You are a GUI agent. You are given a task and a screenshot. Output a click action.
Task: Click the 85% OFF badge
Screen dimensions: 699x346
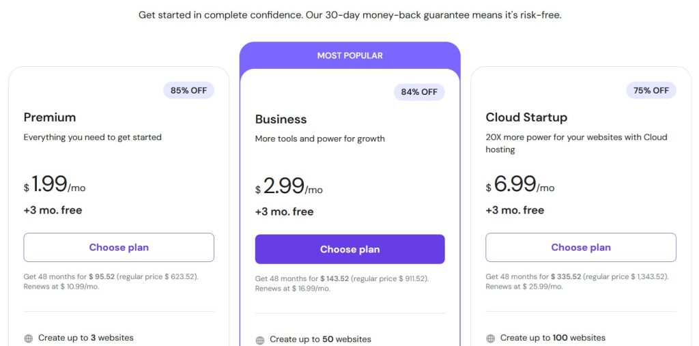point(188,90)
